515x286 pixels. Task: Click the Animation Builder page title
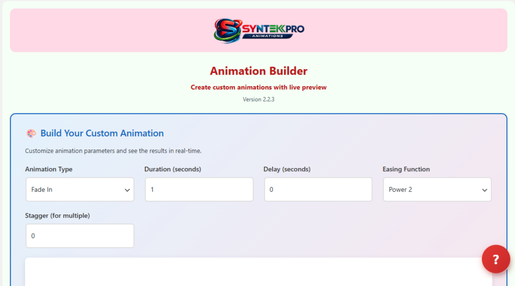point(259,71)
